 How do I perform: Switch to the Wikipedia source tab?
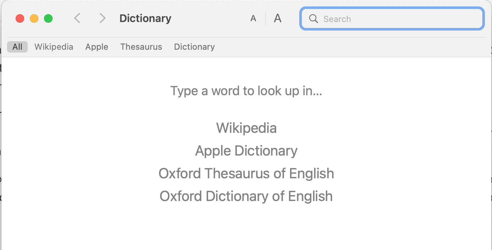click(x=54, y=47)
